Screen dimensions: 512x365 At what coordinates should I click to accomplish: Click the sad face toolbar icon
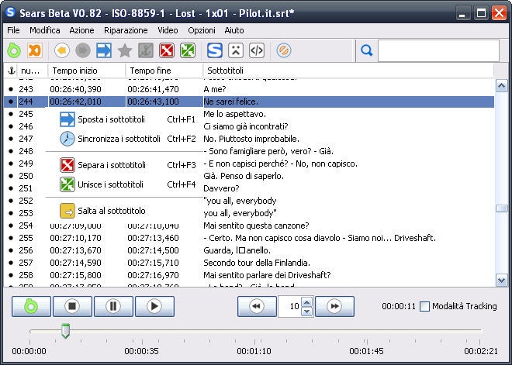236,51
